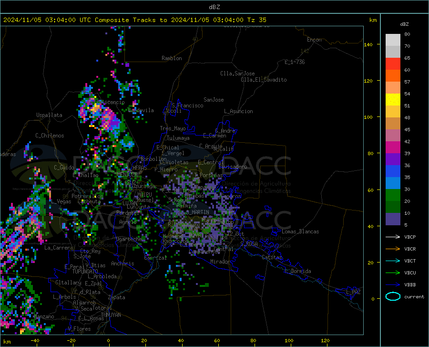Select the red 60-65 dBZ color swatch
429x347 pixels.
coord(393,64)
